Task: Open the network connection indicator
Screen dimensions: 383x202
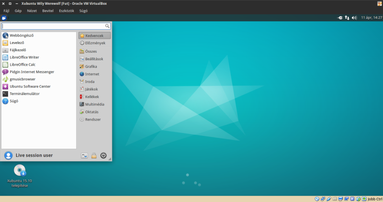Action: pos(347,18)
